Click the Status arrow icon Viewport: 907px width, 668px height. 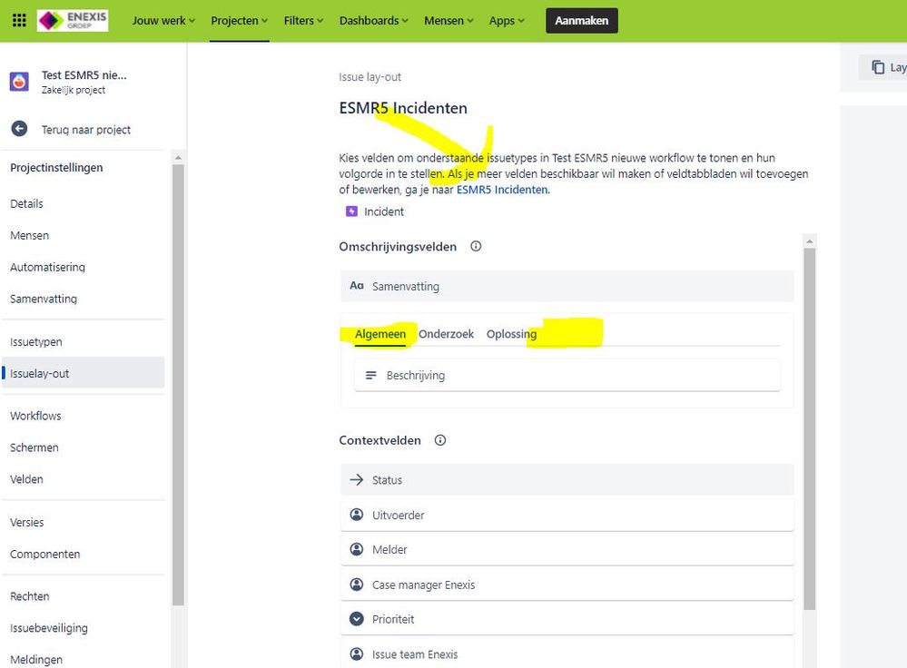pyautogui.click(x=357, y=479)
